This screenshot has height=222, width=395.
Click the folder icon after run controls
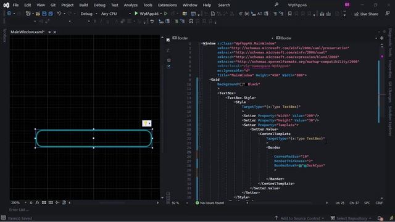[x=185, y=14]
